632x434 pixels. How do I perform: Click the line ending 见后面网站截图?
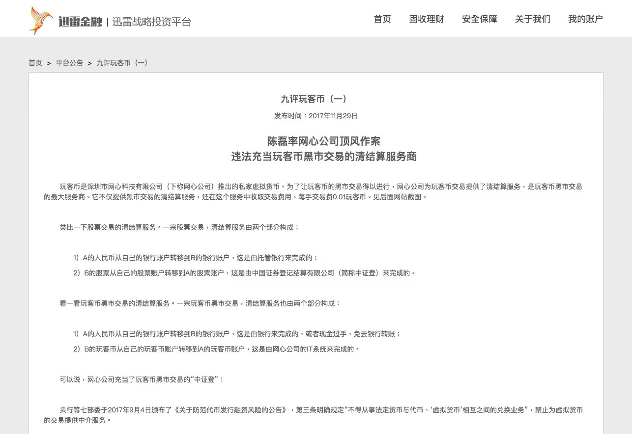coord(236,197)
